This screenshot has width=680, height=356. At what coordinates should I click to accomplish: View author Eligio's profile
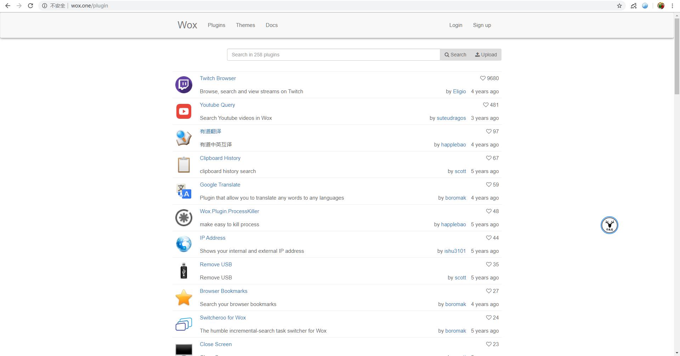pos(459,91)
